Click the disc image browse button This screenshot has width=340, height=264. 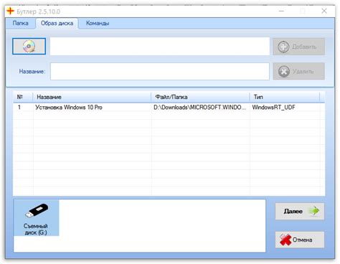coord(29,46)
